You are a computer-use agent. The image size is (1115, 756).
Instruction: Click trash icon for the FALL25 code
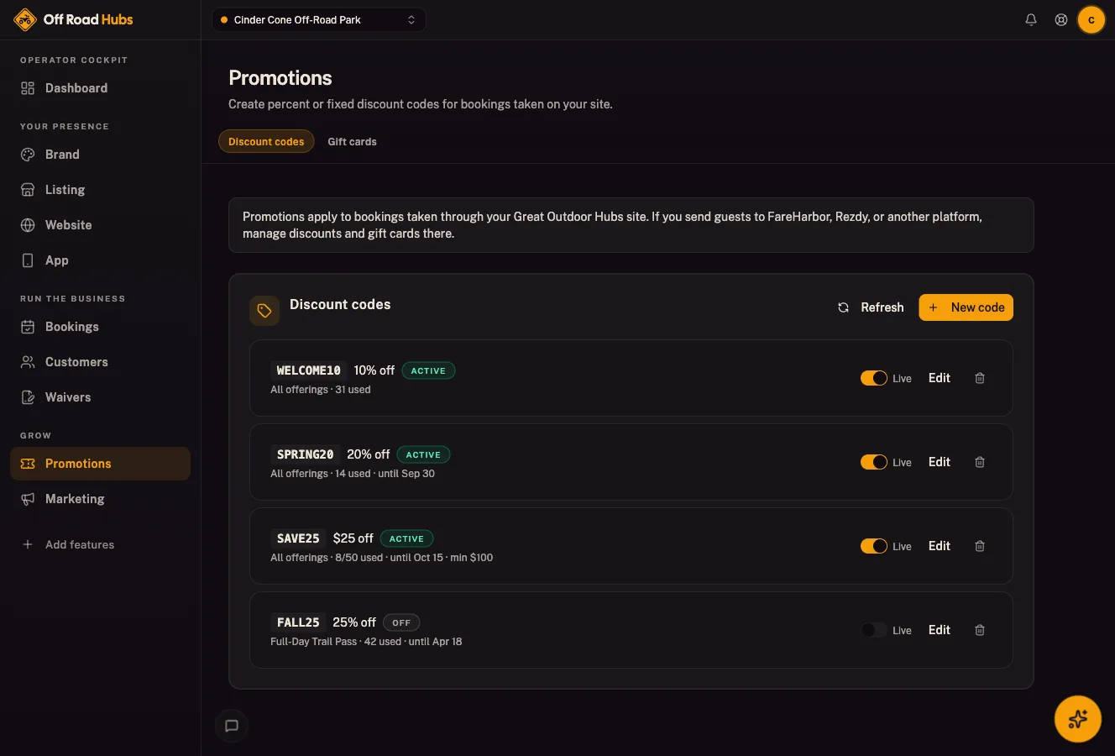[980, 630]
